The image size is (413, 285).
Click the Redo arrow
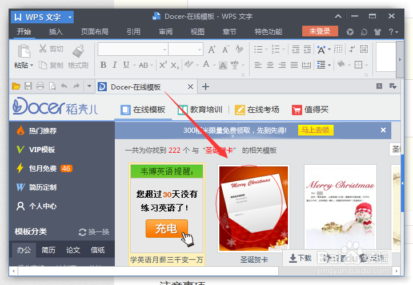[x=77, y=85]
